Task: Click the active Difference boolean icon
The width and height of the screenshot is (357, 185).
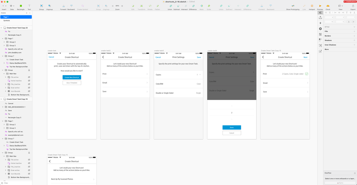Action: pyautogui.click(x=193, y=6)
